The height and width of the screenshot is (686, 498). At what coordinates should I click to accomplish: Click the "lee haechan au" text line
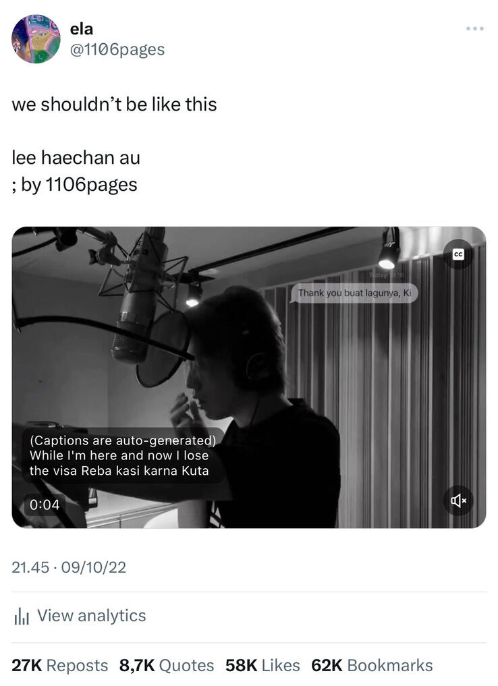pyautogui.click(x=76, y=158)
